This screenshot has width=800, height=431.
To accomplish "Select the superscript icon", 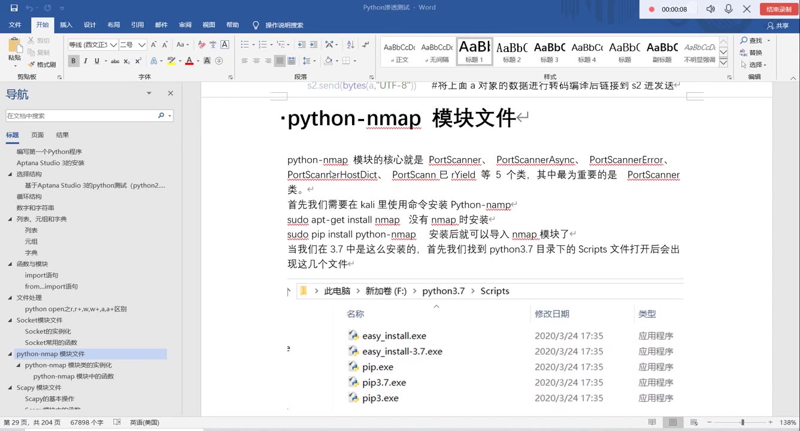I will click(x=137, y=60).
